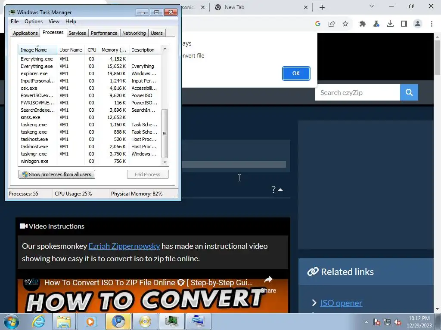Sort processes by CPU column header

tap(92, 50)
